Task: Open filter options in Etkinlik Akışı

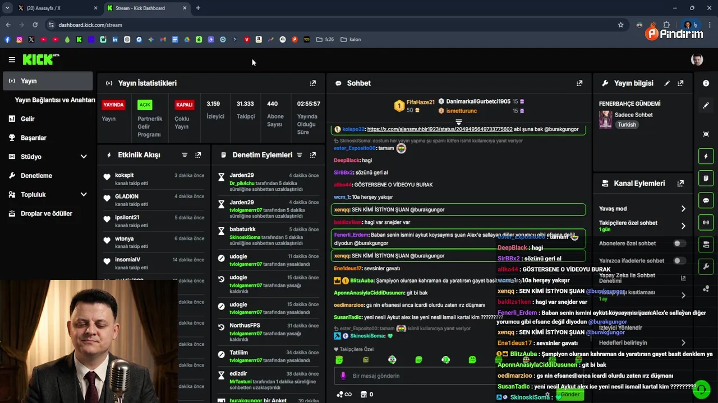Action: click(x=185, y=155)
